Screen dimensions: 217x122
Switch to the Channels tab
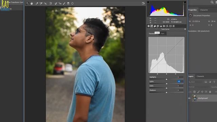tap(200, 76)
